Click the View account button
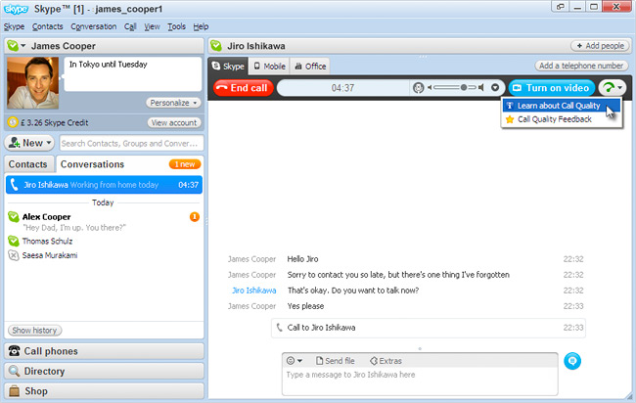 tap(174, 122)
